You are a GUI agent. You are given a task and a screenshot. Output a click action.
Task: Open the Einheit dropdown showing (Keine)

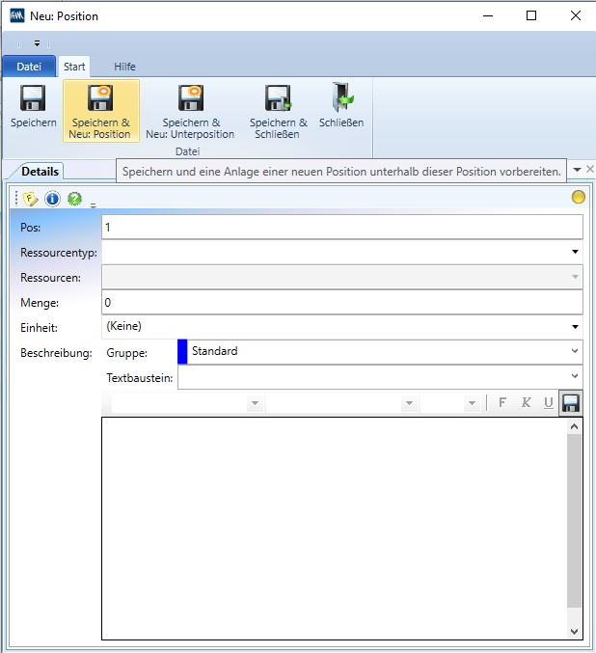(575, 327)
